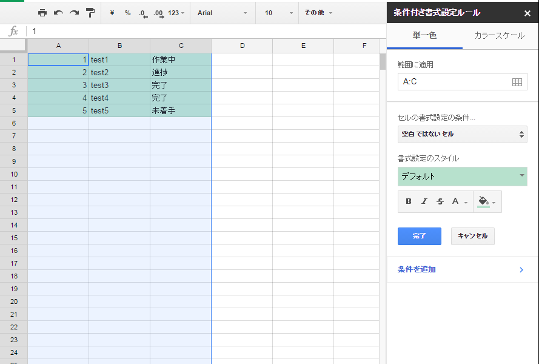Click the vertical scrollbar thumb
539x364 pixels.
(x=383, y=62)
